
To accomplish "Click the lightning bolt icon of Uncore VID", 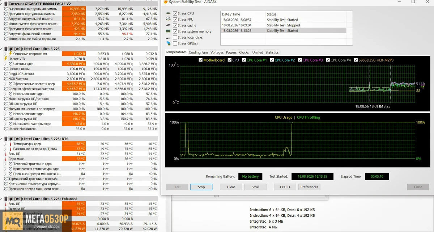I will [5, 59].
